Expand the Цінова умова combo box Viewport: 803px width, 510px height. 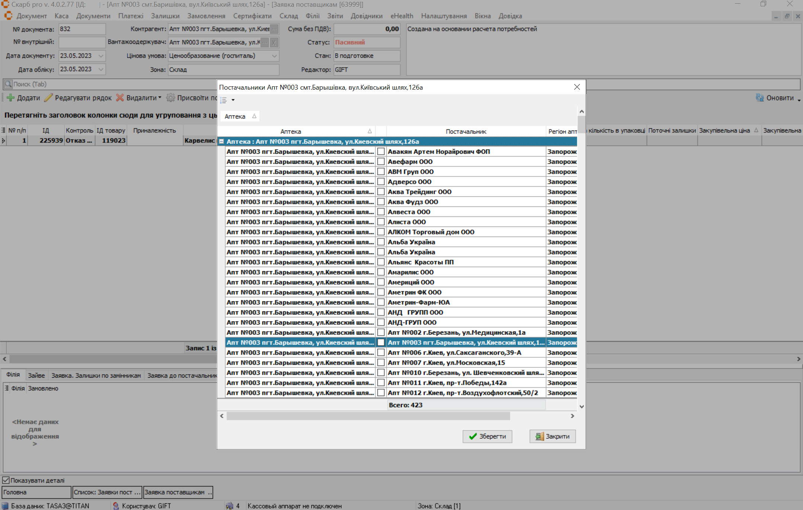pos(274,56)
